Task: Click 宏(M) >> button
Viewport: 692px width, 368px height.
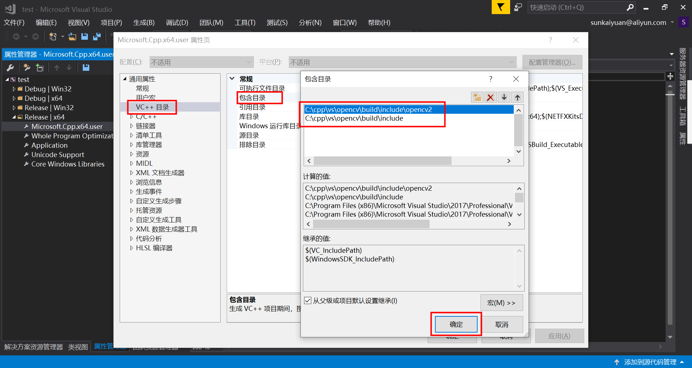Action: tap(501, 303)
